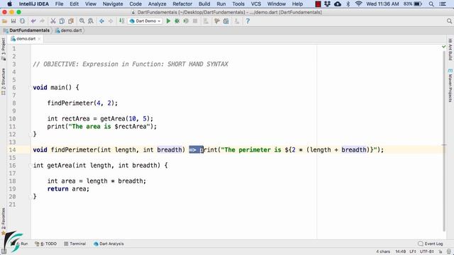Toggle the Project tool window

[x=3, y=49]
